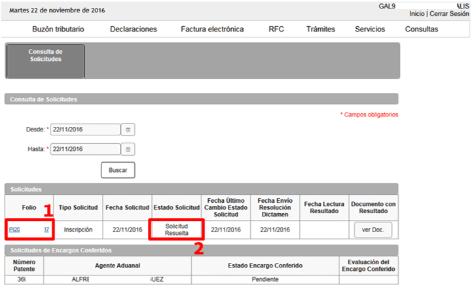Viewport: 474px width, 293px height.
Task: Click Folio column header
Action: [x=29, y=207]
